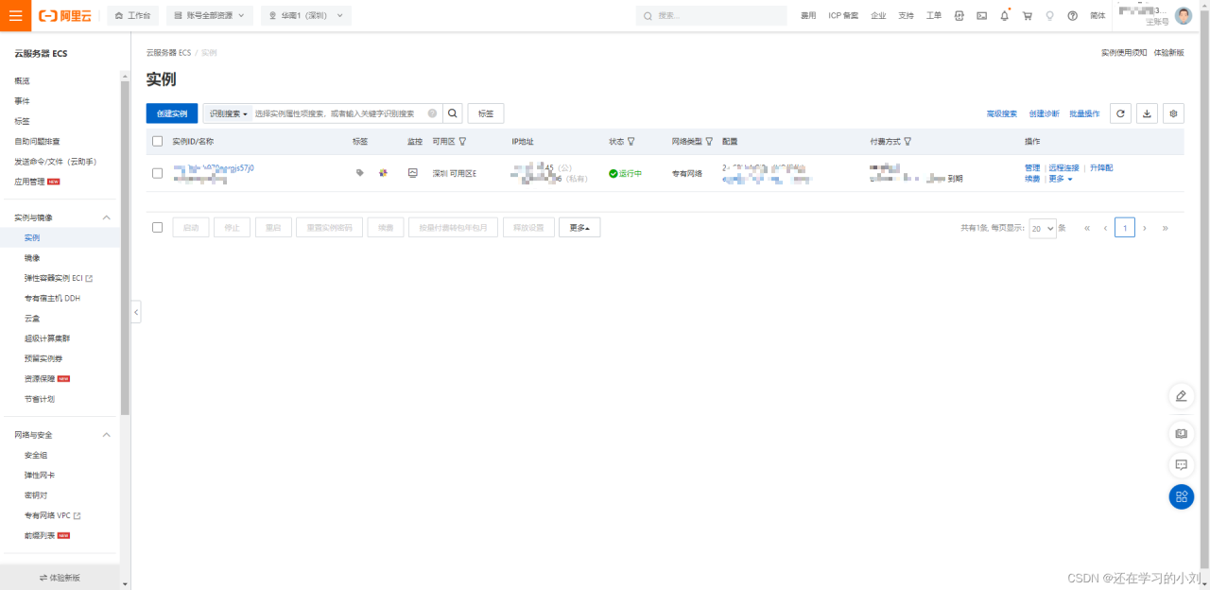Image resolution: width=1210 pixels, height=590 pixels.
Task: Go to pagination page 1
Action: [x=1125, y=228]
